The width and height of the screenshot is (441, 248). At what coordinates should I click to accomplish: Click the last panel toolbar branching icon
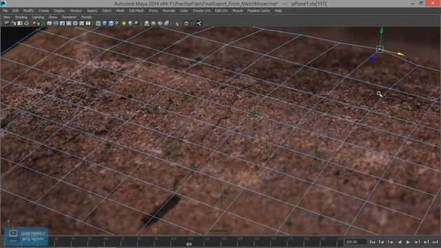point(199,23)
